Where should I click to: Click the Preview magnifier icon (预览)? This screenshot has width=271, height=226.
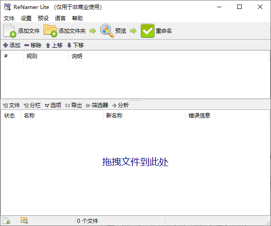click(x=107, y=31)
